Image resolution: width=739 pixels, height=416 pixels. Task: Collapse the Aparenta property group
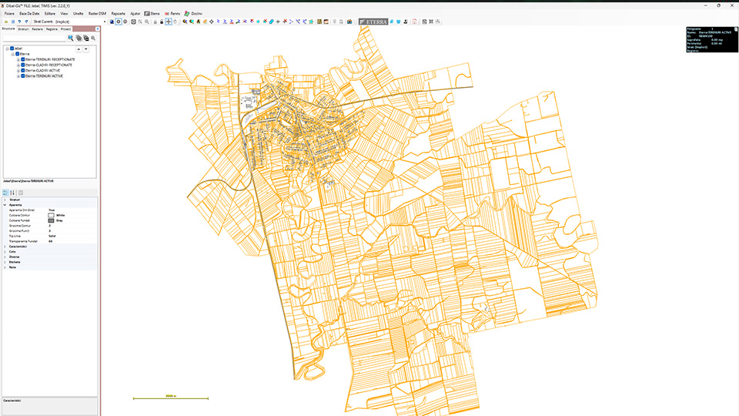pyautogui.click(x=5, y=205)
